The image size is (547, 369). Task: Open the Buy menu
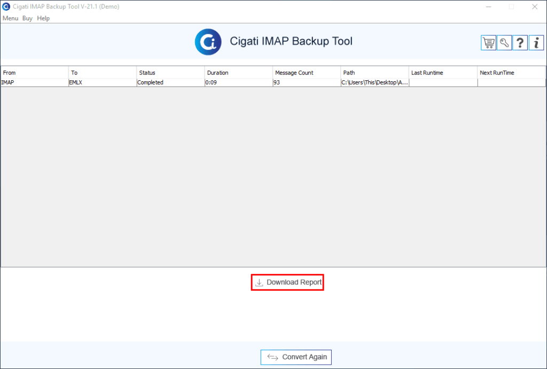[x=27, y=18]
